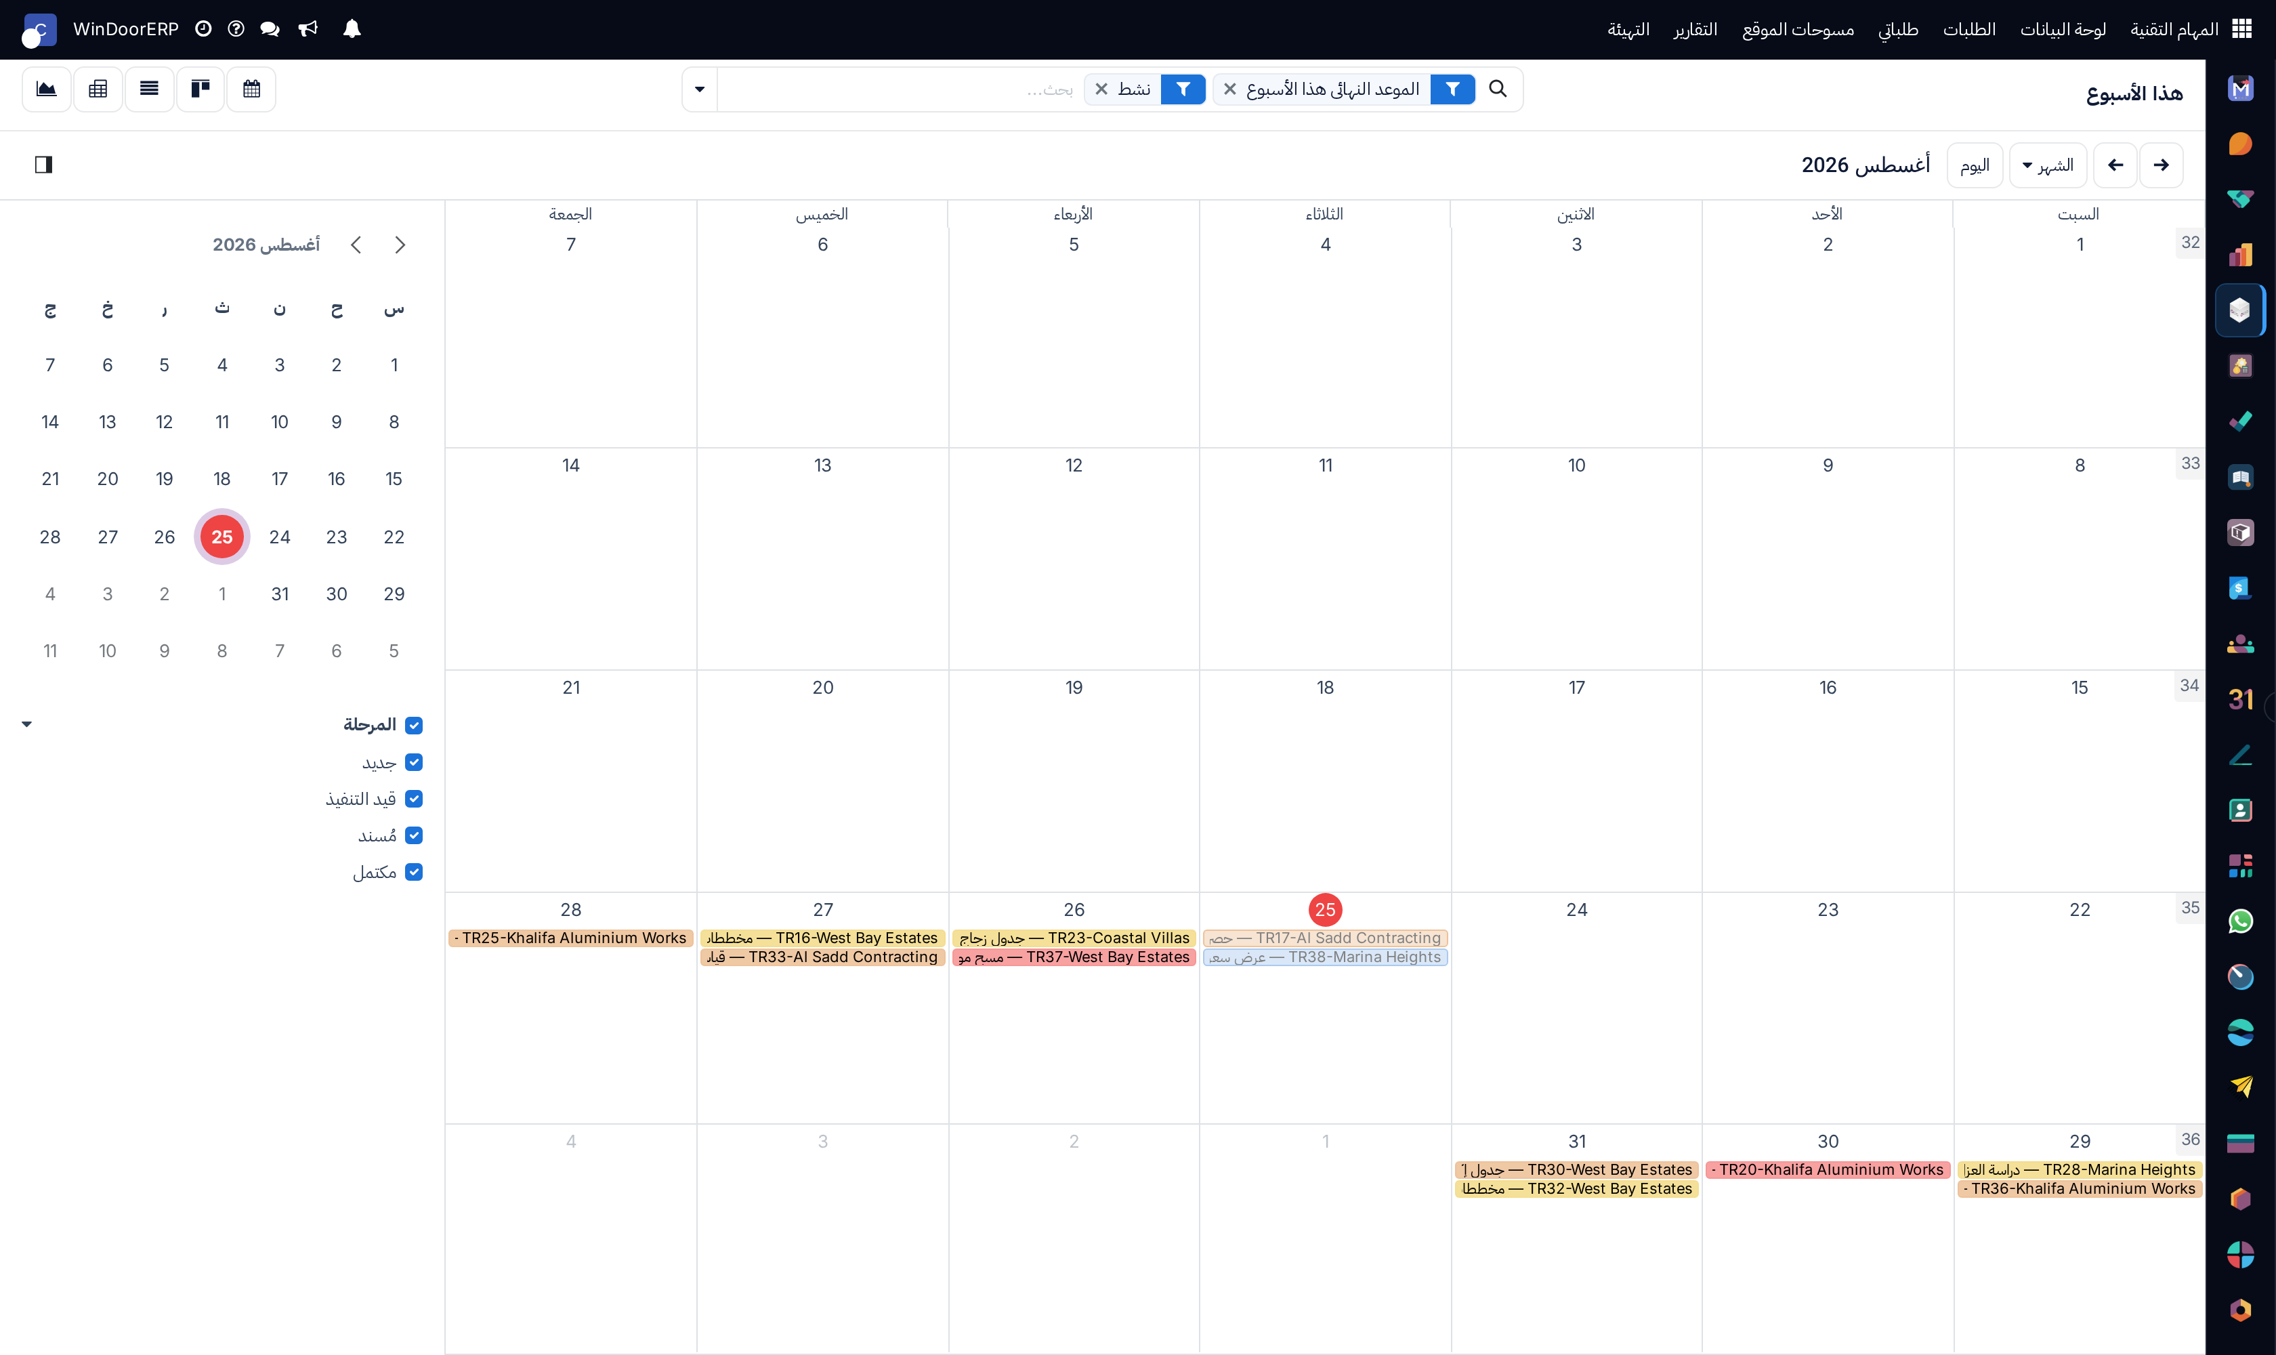This screenshot has height=1355, width=2276.
Task: Uncheck the جديد stage filter
Action: click(x=414, y=762)
